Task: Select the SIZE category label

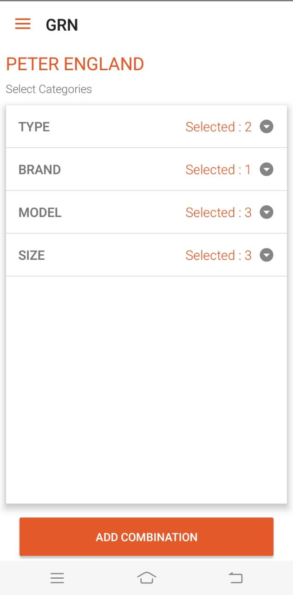Action: click(32, 255)
